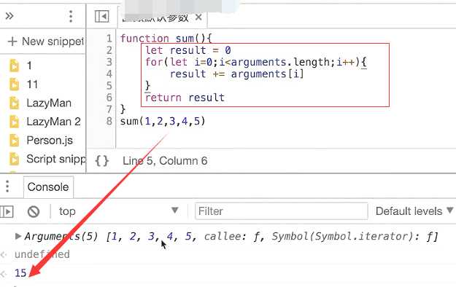Image resolution: width=456 pixels, height=287 pixels.
Task: Close the open snippet tab
Action: 198,17
